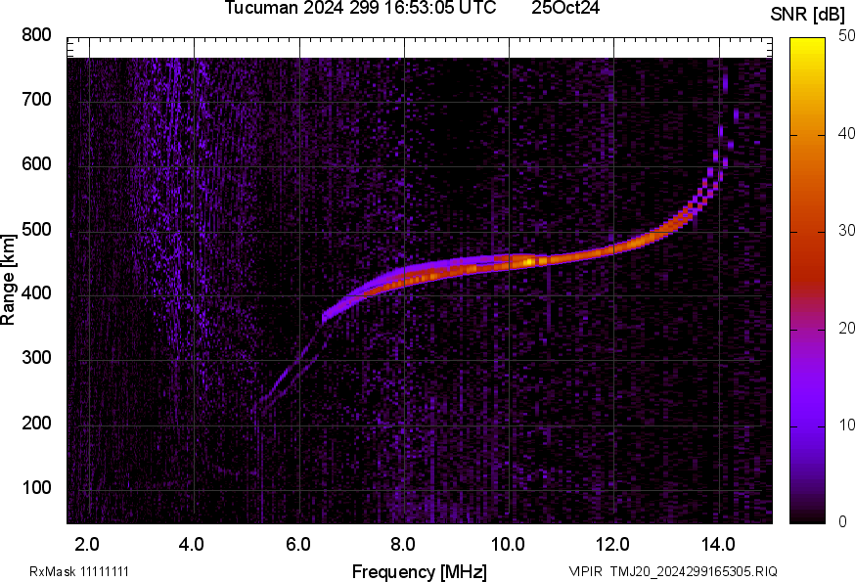Viewport: 855px width, 582px height.
Task: Click the F-layer trace near 8 MHz
Action: [405, 277]
